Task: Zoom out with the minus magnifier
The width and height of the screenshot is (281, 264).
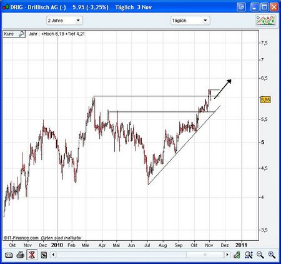Action: click(x=260, y=255)
